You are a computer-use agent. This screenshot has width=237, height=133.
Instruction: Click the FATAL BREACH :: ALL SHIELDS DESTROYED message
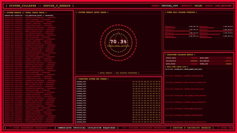pyautogui.click(x=118, y=73)
